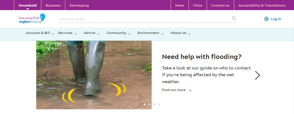294x114 pixels.
Task: Open the Services menu label
Action: coord(65,33)
